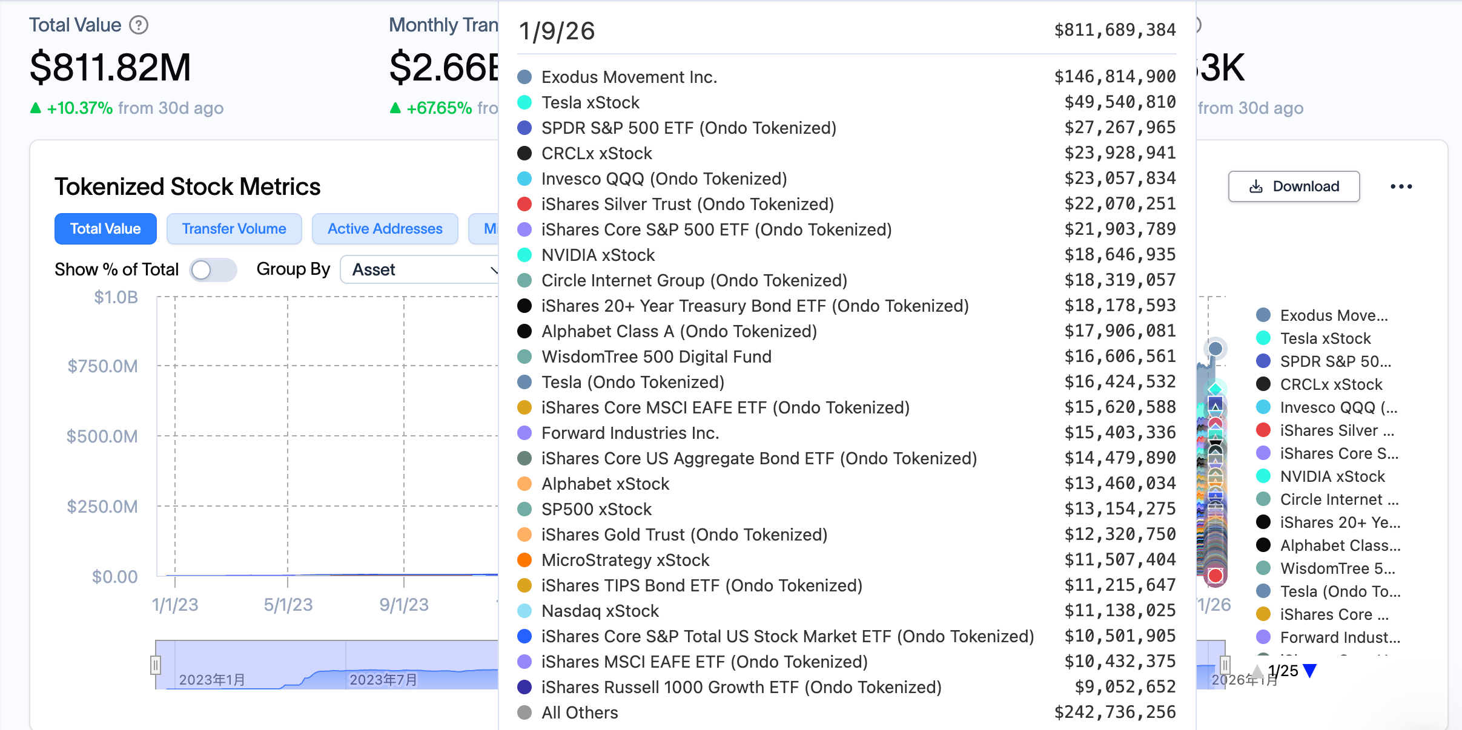Go to next legend page with blue arrow
Screen dimensions: 1462x730
coord(1309,671)
